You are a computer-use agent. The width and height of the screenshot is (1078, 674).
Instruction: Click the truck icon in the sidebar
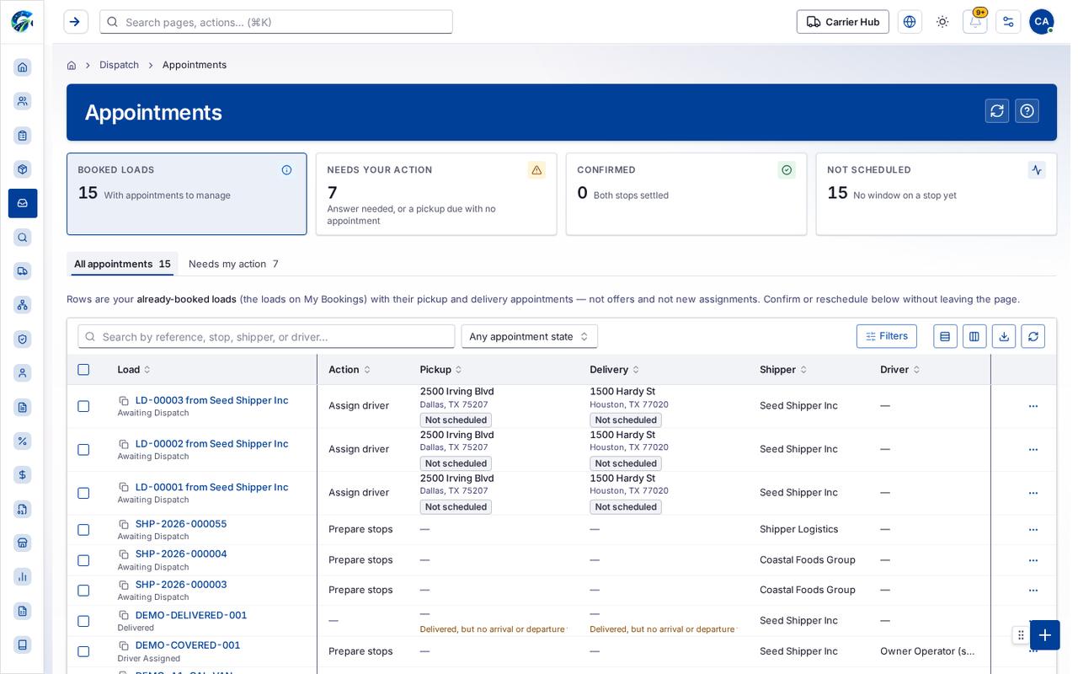click(23, 271)
